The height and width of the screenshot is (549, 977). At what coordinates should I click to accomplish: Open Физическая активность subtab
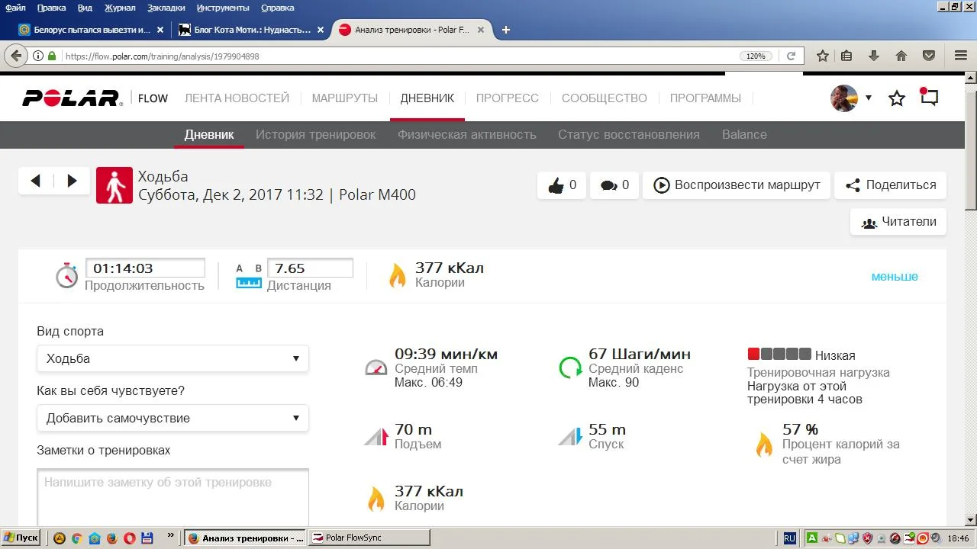(467, 134)
